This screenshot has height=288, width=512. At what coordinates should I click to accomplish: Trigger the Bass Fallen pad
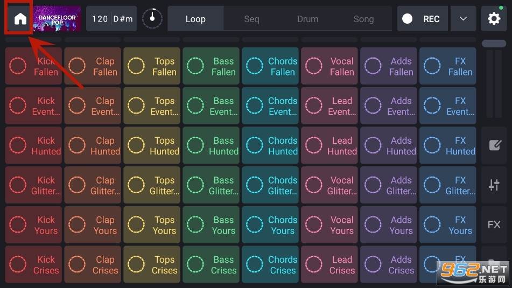click(211, 66)
